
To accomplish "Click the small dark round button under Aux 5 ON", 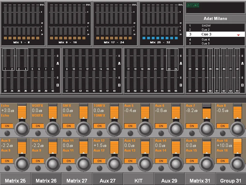I will 130,133.
